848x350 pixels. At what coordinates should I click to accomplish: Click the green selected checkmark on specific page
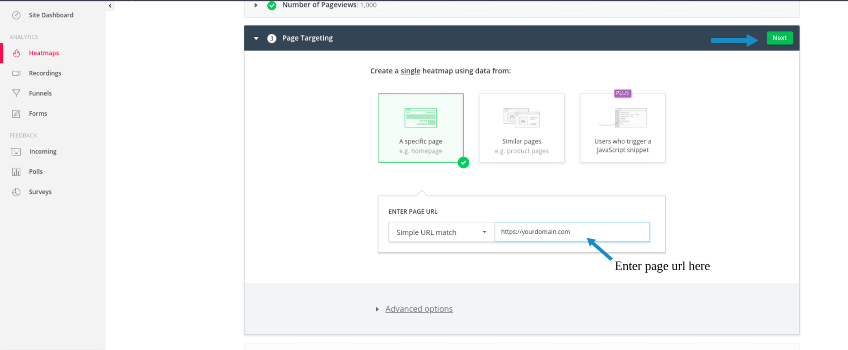tap(463, 163)
